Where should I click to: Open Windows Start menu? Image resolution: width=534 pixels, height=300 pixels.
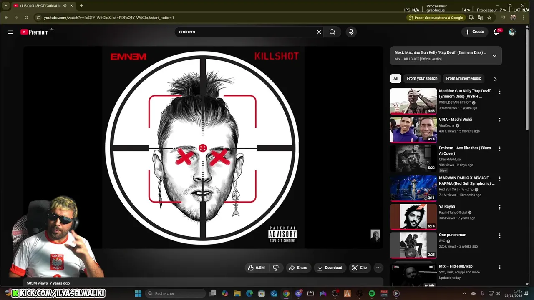[138, 293]
